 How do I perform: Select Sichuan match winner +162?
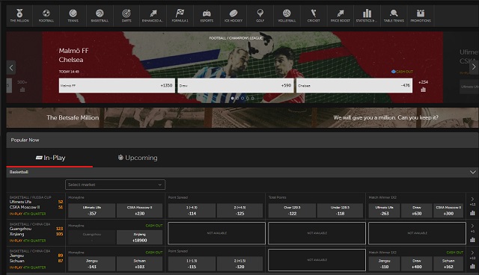448,264
